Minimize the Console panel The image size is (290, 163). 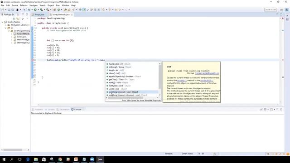pos(277,110)
